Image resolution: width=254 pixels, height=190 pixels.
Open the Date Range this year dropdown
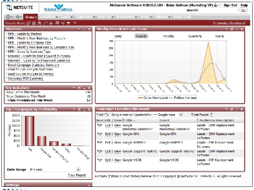click(x=78, y=170)
